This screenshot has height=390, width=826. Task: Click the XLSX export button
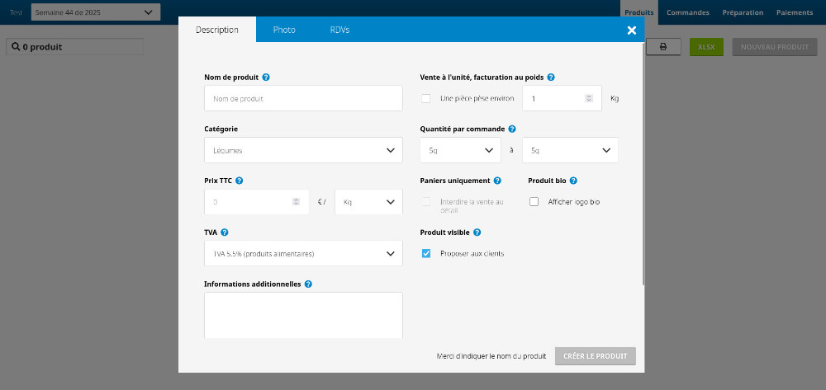pos(706,47)
